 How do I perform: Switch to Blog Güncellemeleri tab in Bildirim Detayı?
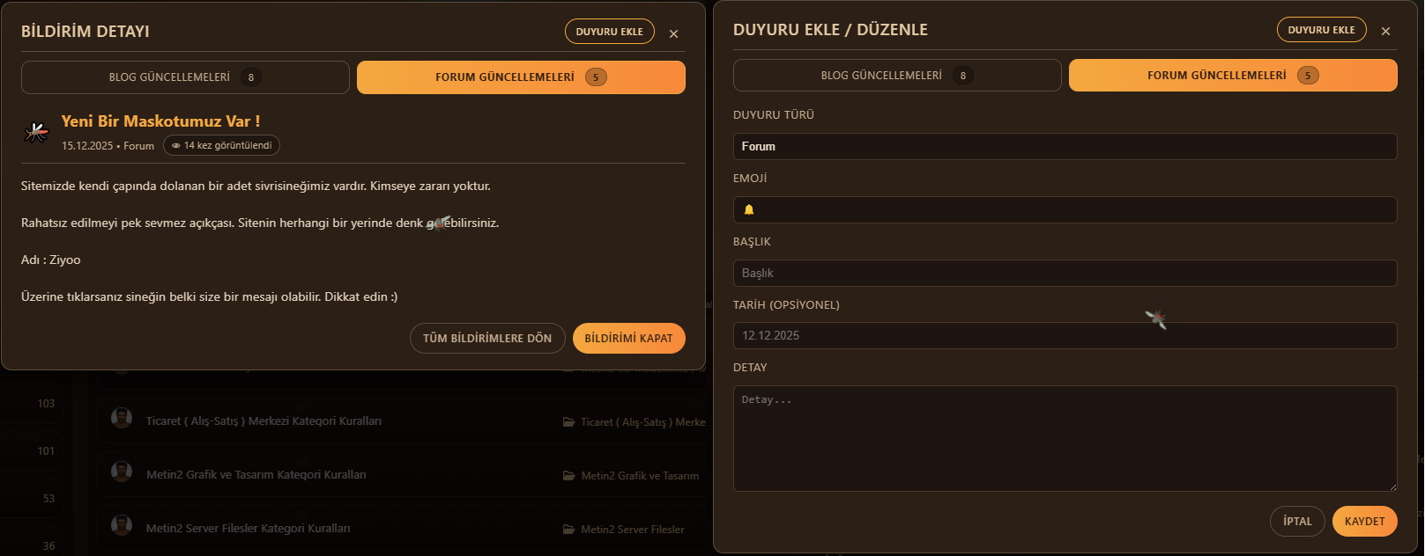tap(185, 77)
